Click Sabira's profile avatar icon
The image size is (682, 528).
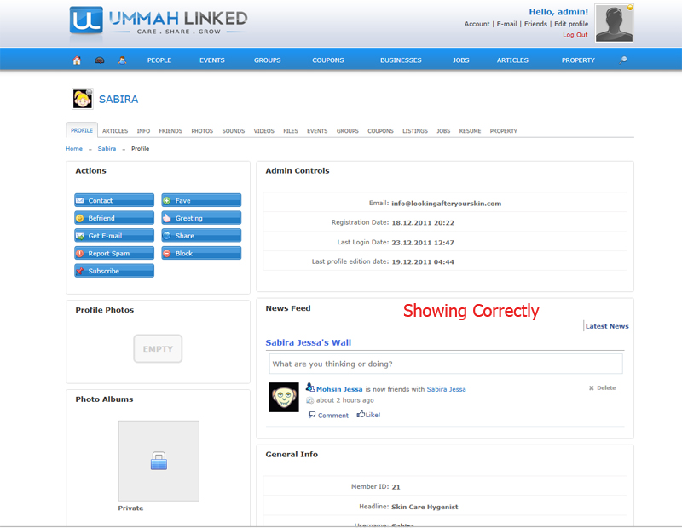tap(83, 99)
